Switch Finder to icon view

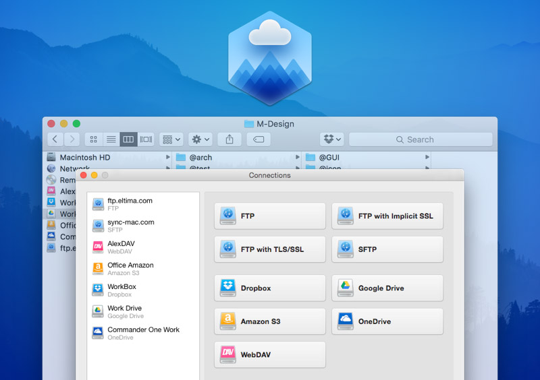[93, 139]
